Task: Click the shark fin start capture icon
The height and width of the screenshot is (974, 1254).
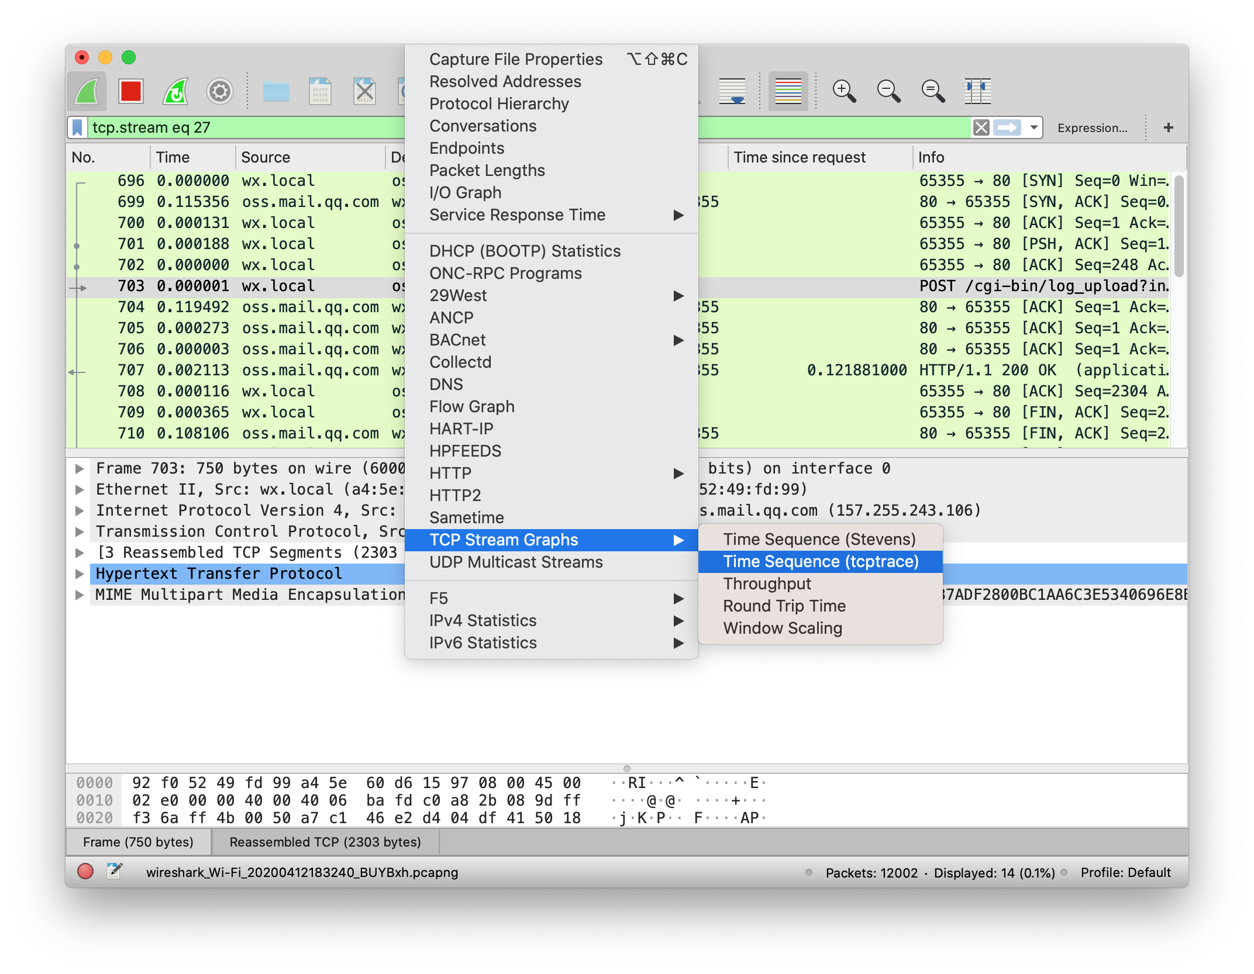Action: [x=87, y=91]
